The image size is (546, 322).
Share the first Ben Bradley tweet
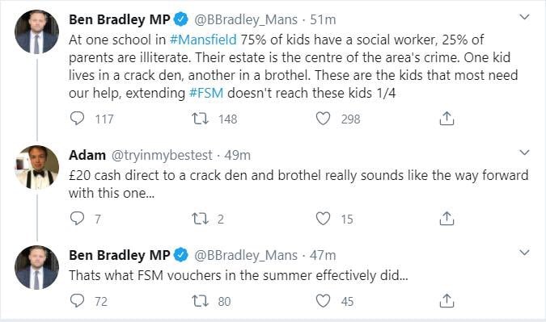[x=447, y=119]
